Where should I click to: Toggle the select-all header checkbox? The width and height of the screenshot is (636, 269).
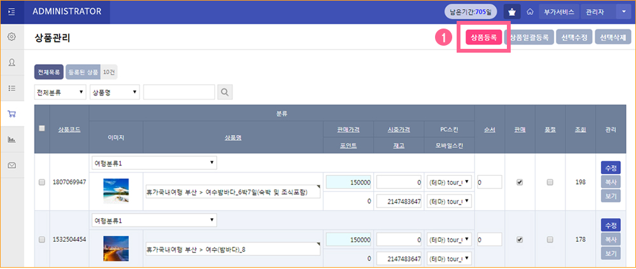tap(41, 128)
